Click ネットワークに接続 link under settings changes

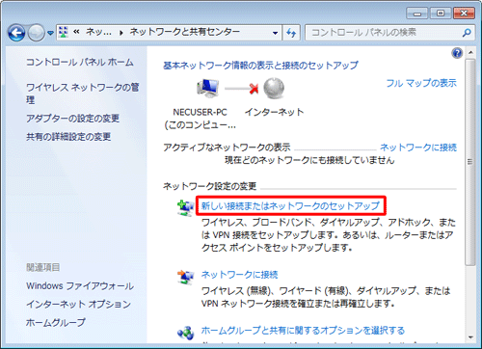pos(240,275)
